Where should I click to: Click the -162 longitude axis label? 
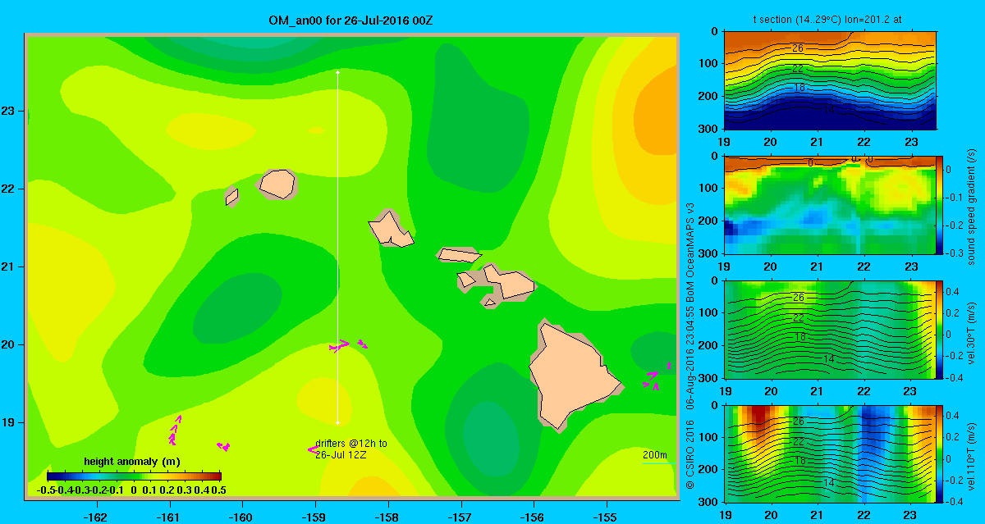click(96, 517)
